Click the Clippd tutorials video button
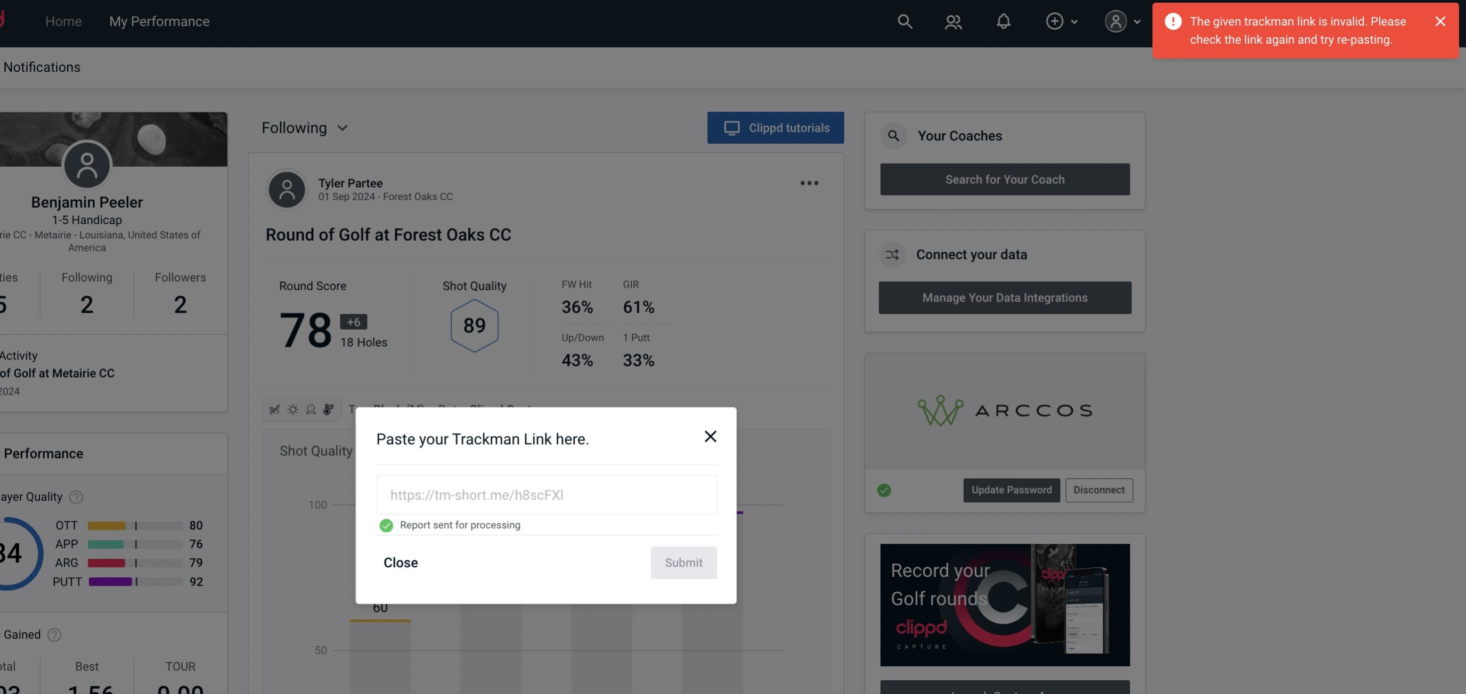 coord(776,127)
